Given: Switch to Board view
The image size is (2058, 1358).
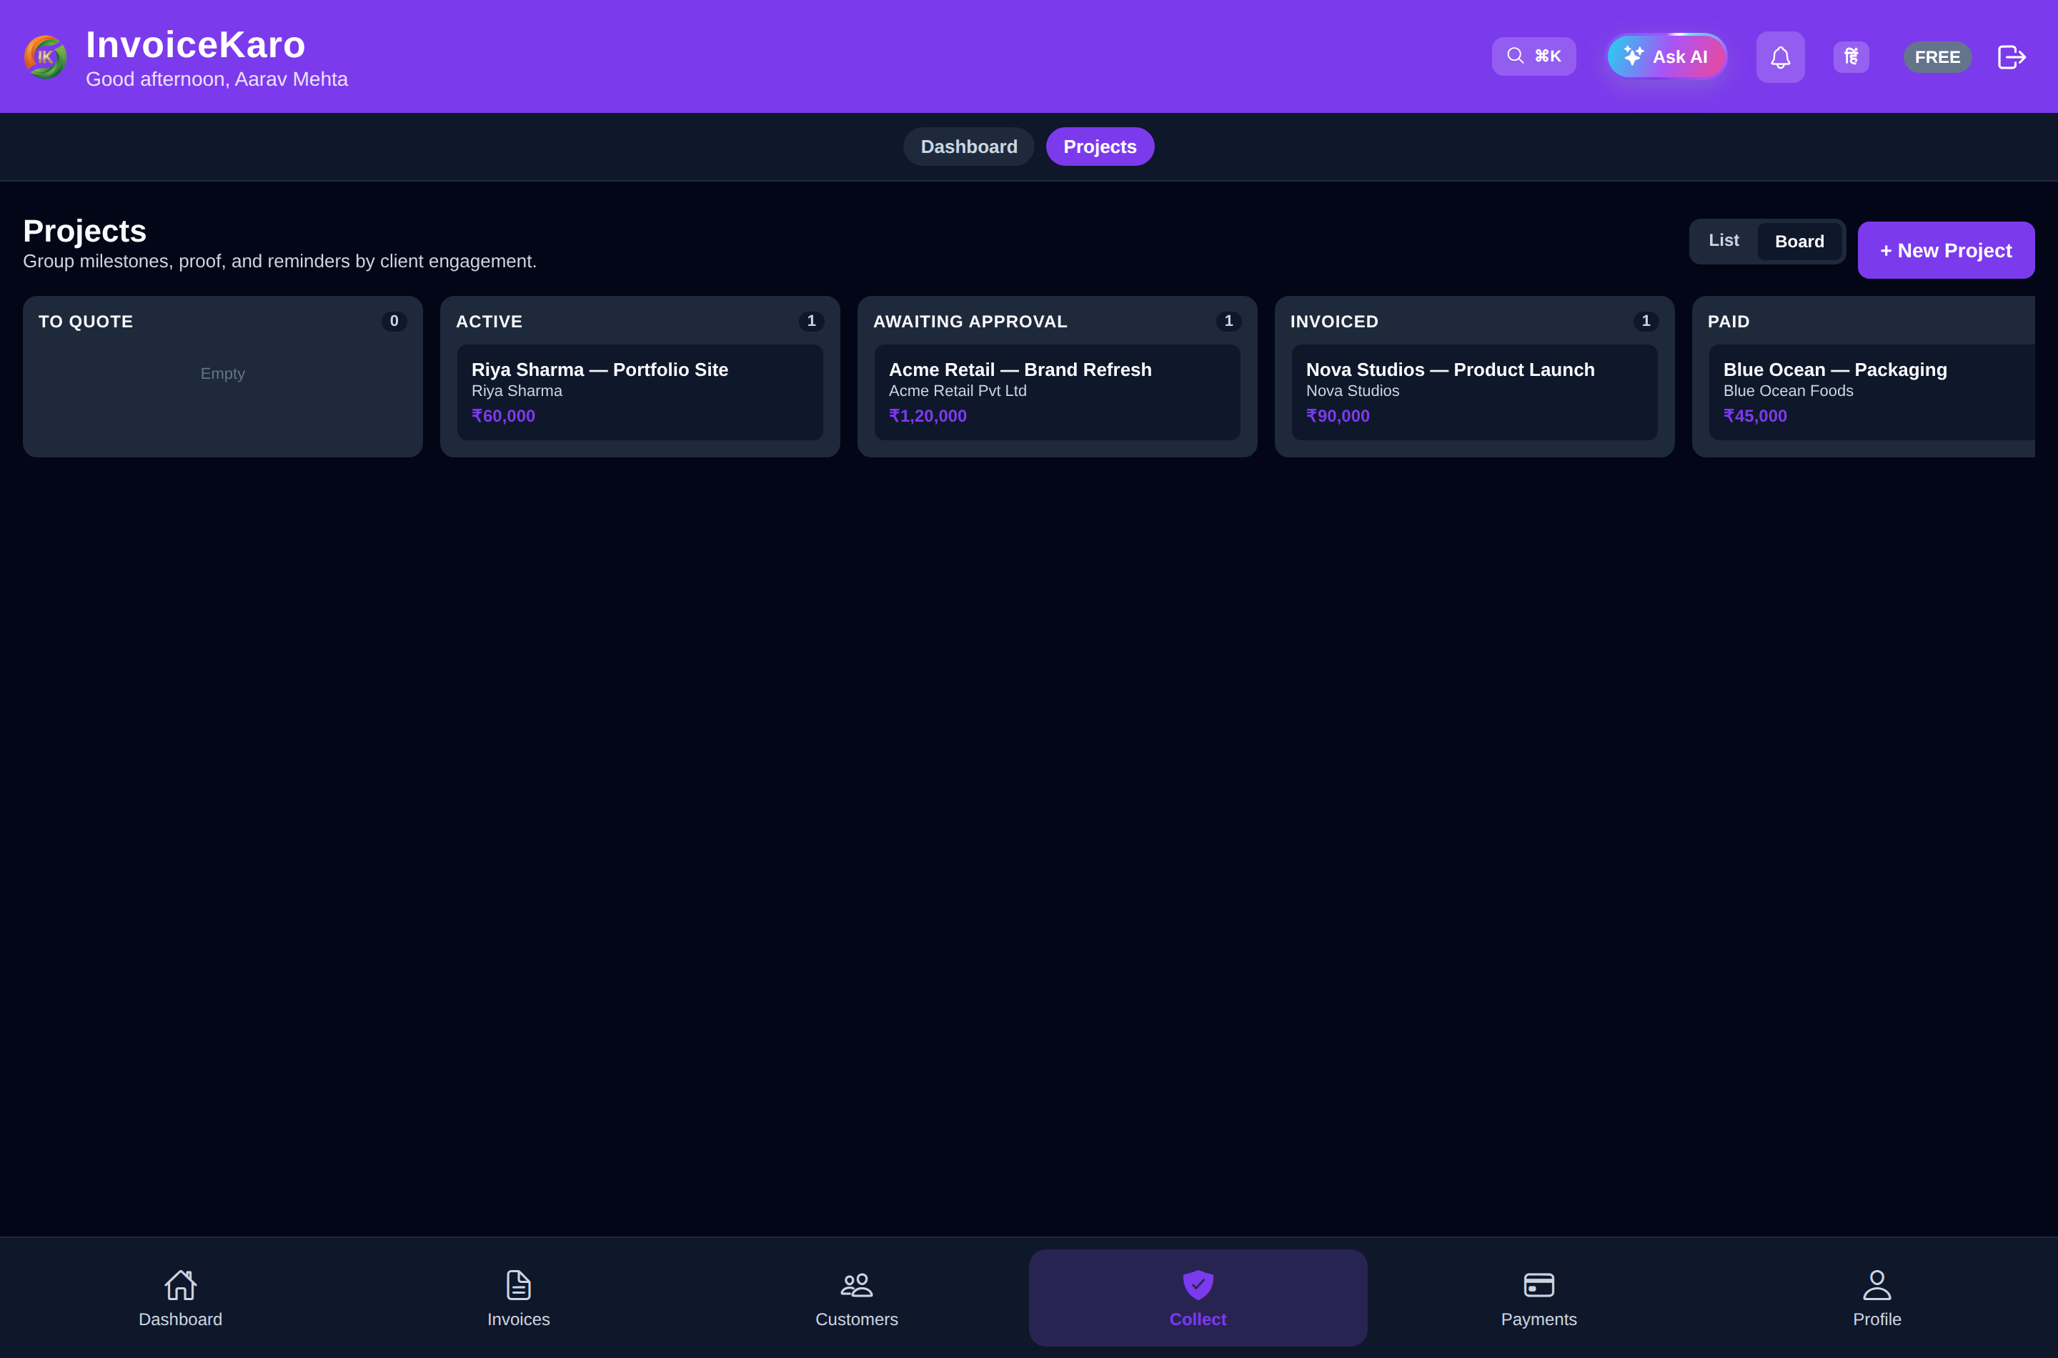Looking at the screenshot, I should tap(1799, 242).
